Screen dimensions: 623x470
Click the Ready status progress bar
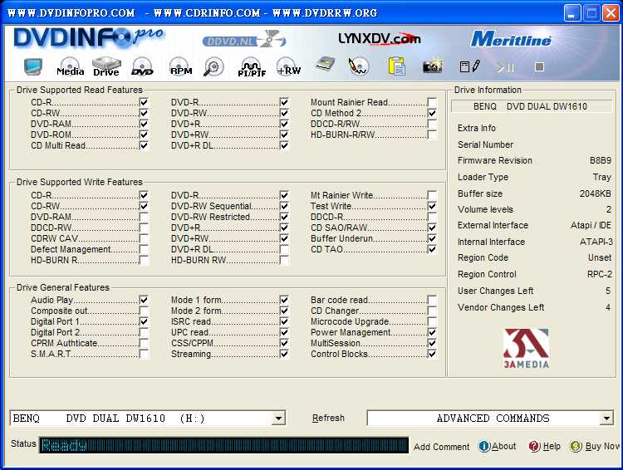coord(223,445)
